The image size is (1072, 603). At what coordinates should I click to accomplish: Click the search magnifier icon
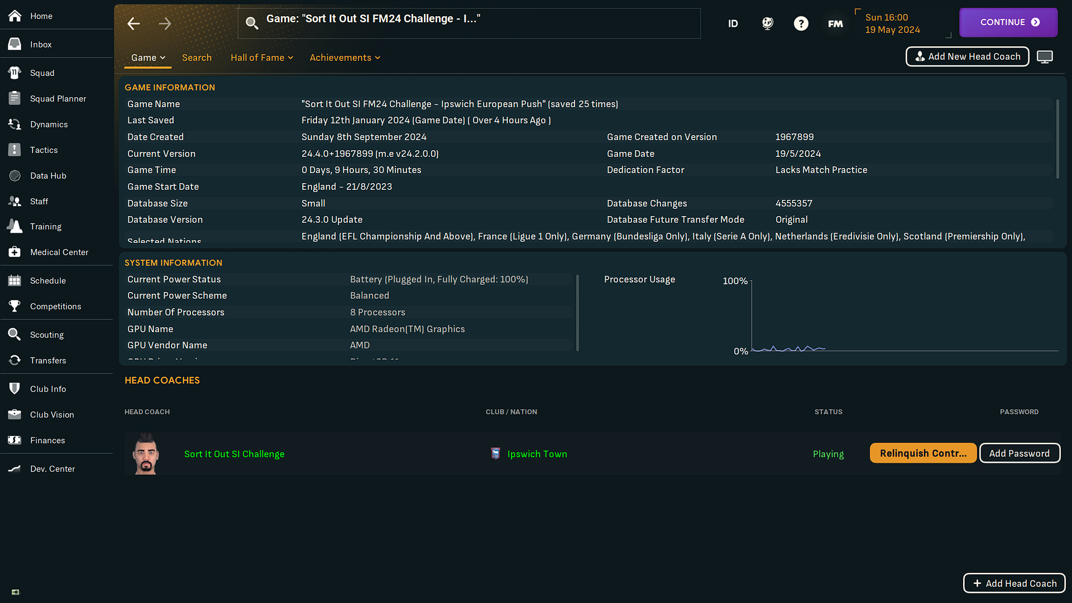[x=252, y=23]
